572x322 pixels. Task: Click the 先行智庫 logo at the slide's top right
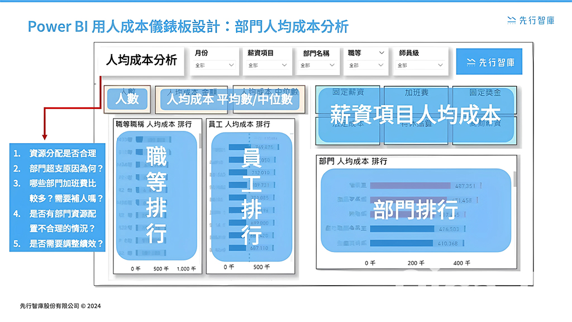(531, 21)
